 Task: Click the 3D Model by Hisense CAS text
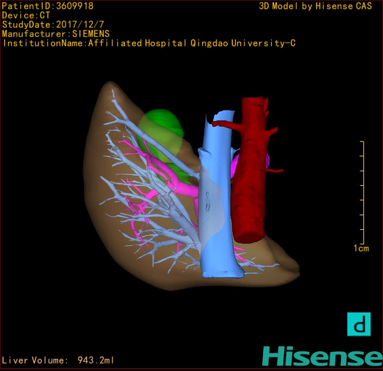315,6
